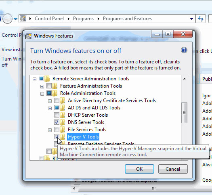This screenshot has height=195, width=212.
Task: Collapse the Role Administration Tools node
Action: point(42,94)
